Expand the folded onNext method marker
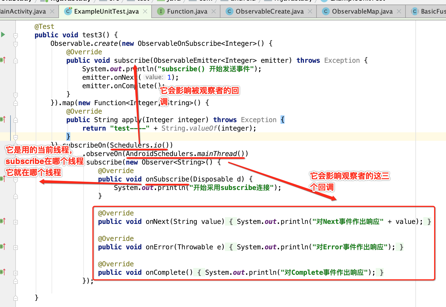This screenshot has width=446, height=307. pos(16,222)
